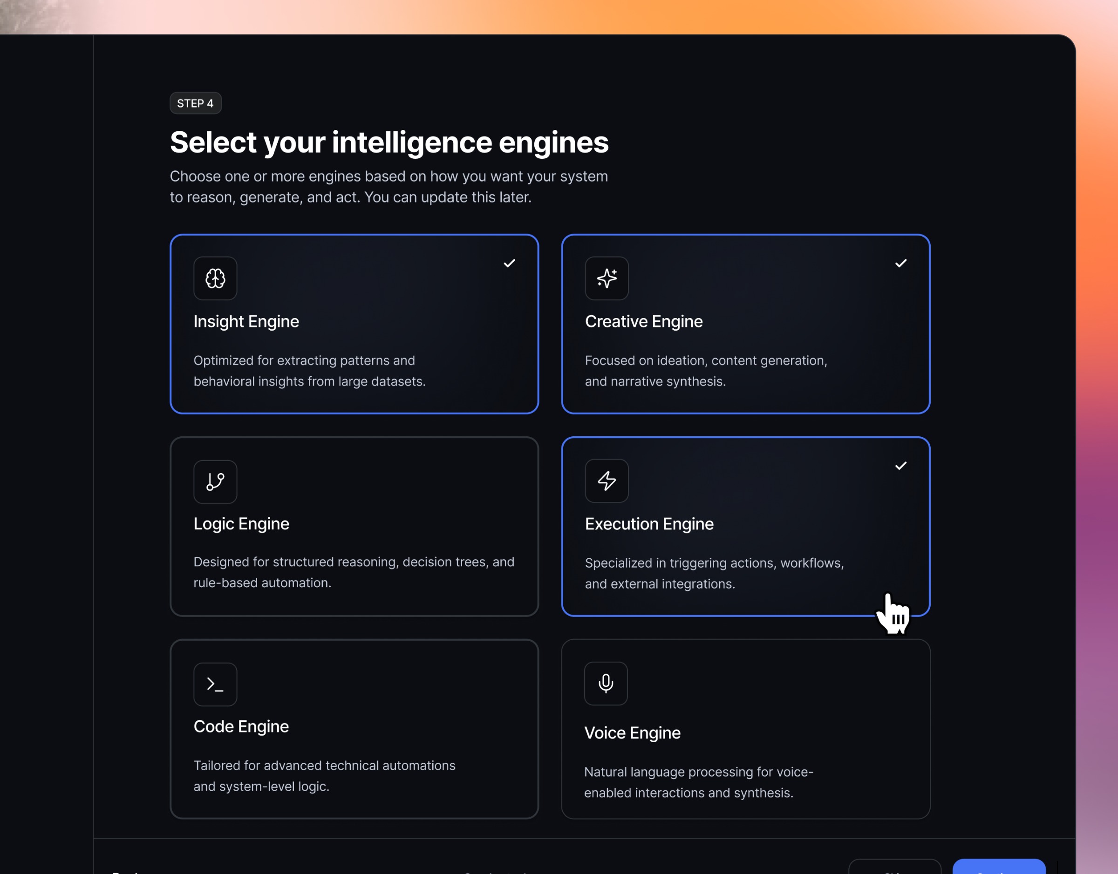Click the Execution Engine lightning bolt icon

tap(607, 481)
